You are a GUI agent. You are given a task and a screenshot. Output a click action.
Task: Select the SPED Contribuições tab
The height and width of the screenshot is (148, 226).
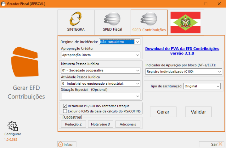149,22
